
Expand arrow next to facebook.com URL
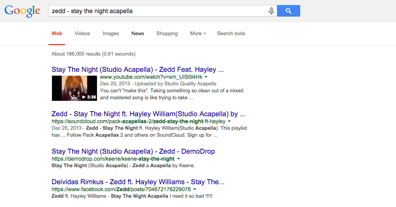(x=195, y=189)
